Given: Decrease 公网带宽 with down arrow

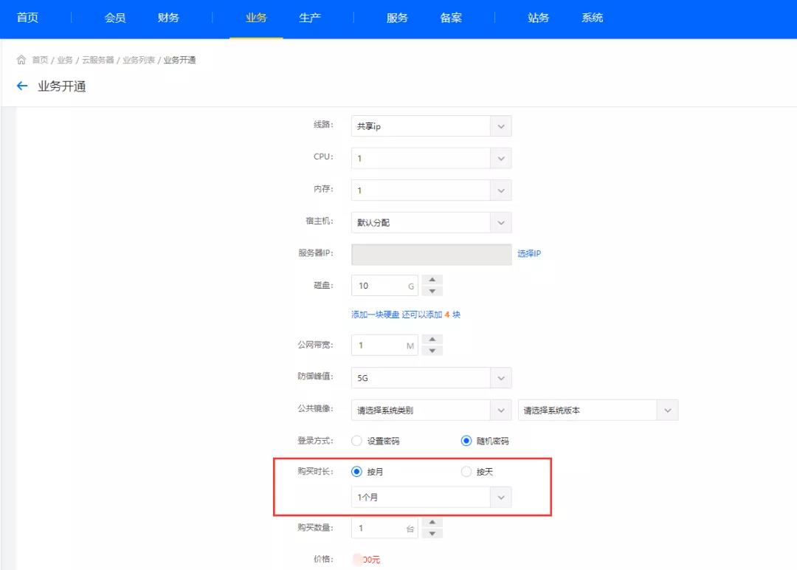Looking at the screenshot, I should 432,350.
